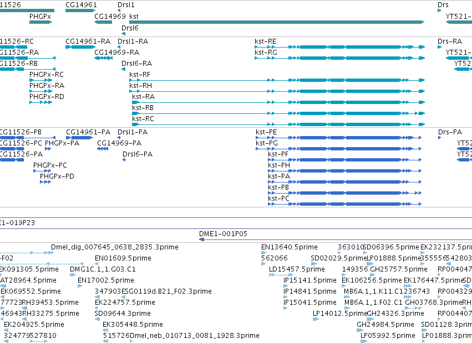472x344 pixels.
Task: Select the Drsl6 gene label
Action: (x=130, y=28)
